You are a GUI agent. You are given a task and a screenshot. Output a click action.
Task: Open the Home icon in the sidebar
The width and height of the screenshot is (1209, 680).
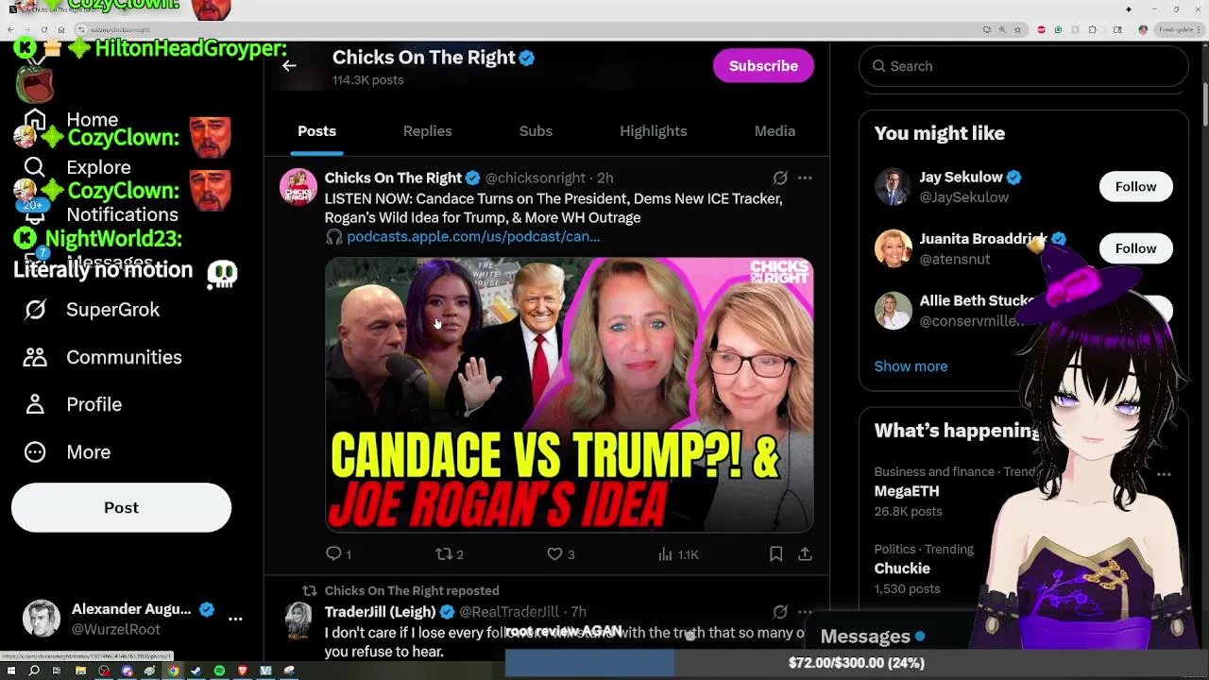click(35, 120)
